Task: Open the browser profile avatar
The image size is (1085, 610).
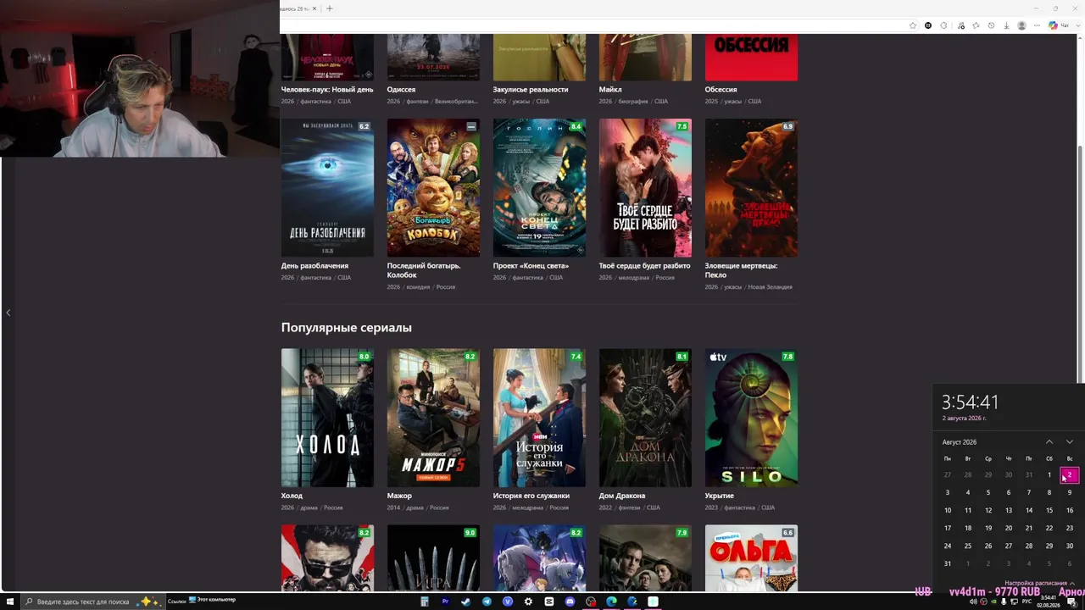Action: click(1021, 25)
